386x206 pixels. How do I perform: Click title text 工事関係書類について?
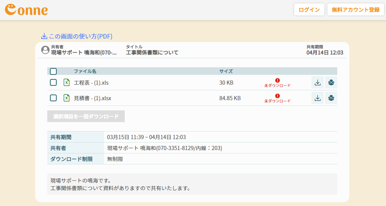tap(152, 53)
